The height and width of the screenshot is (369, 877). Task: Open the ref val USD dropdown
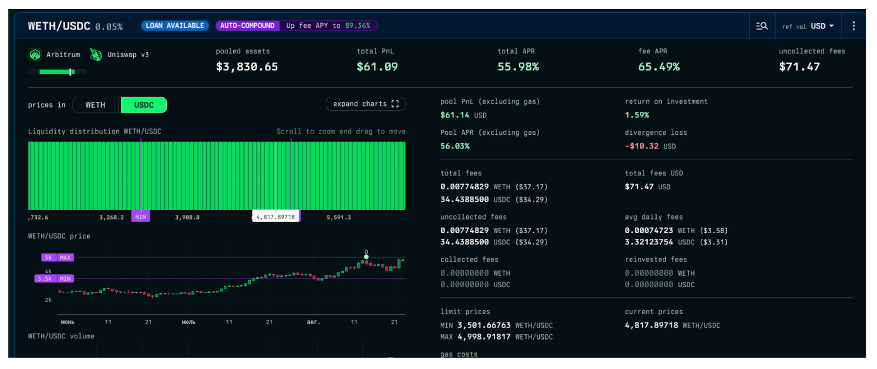[807, 26]
